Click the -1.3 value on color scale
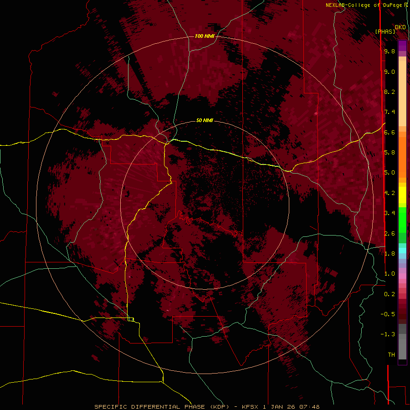The height and width of the screenshot is (410, 410). [388, 334]
